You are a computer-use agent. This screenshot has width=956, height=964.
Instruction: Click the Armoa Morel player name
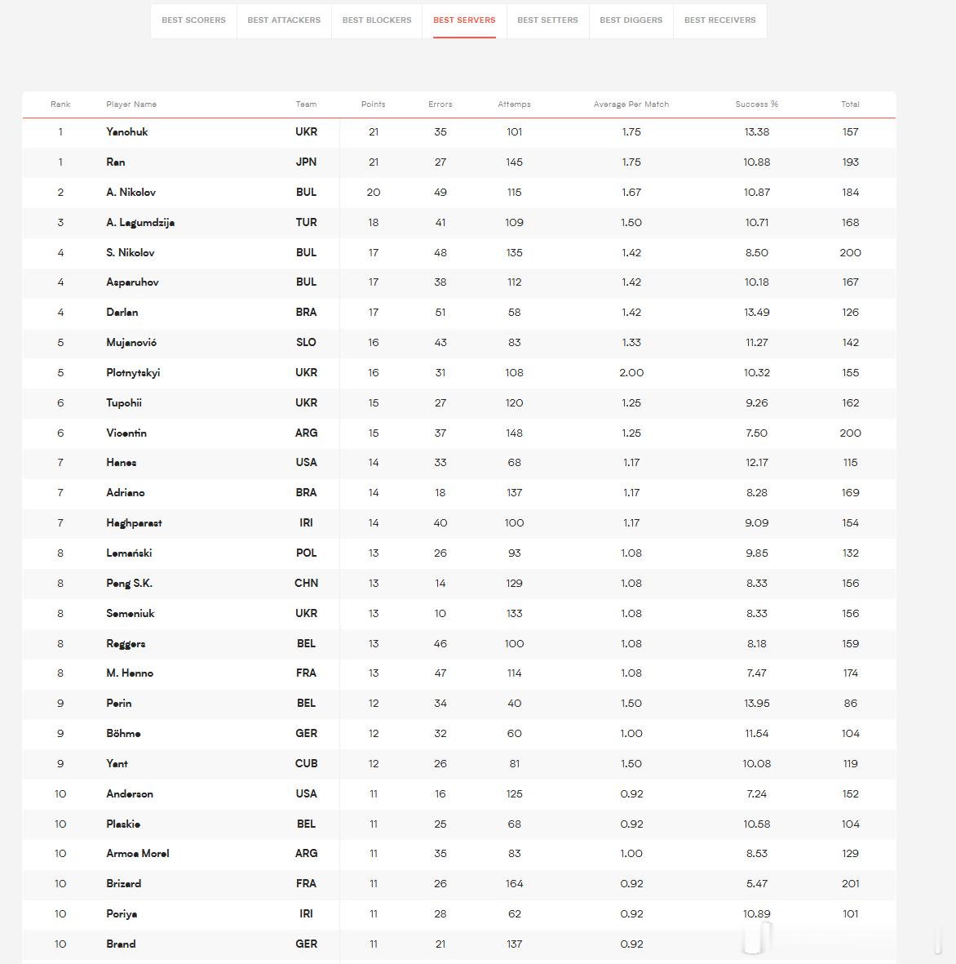pyautogui.click(x=137, y=854)
